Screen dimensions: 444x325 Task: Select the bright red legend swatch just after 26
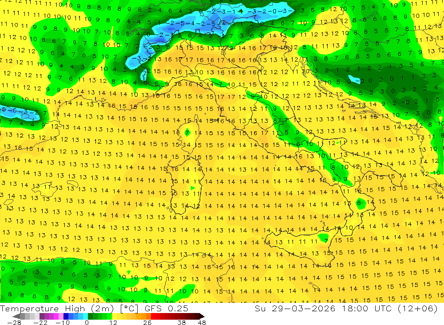click(x=153, y=316)
